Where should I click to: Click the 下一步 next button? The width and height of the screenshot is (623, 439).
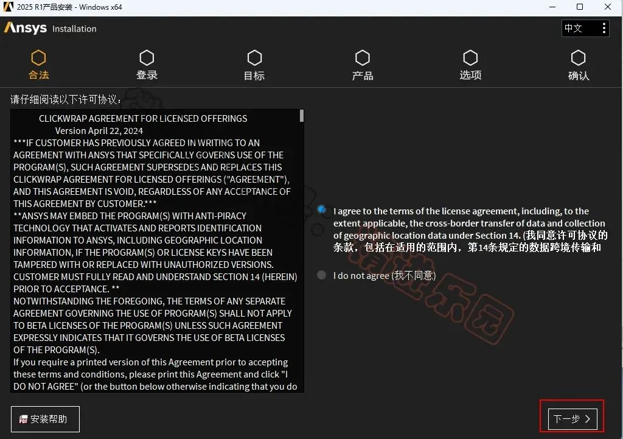tap(572, 419)
